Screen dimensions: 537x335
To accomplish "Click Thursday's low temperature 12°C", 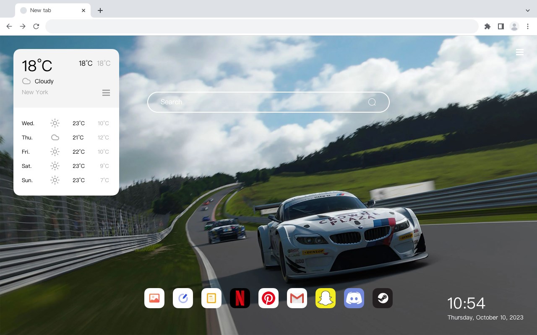I will 103,137.
